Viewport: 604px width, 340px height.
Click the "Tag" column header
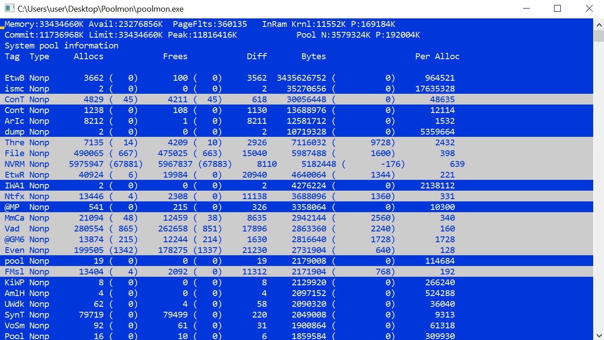pyautogui.click(x=12, y=57)
